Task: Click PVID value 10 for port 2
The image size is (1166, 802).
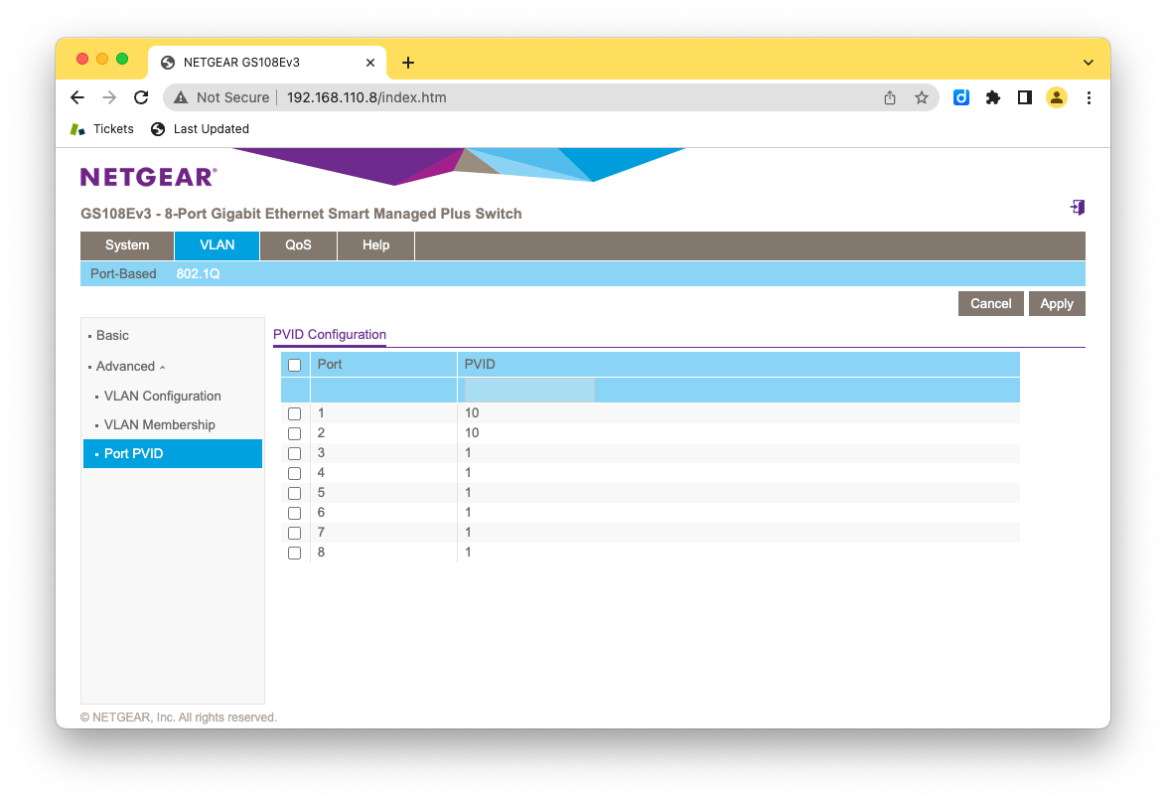Action: pyautogui.click(x=472, y=433)
